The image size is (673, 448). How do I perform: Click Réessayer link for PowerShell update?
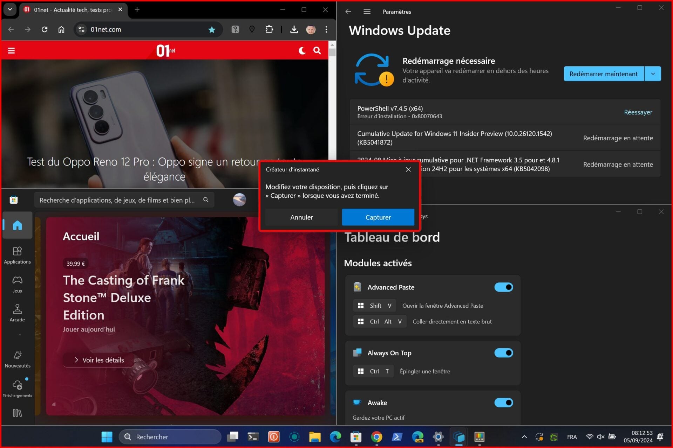(x=638, y=112)
